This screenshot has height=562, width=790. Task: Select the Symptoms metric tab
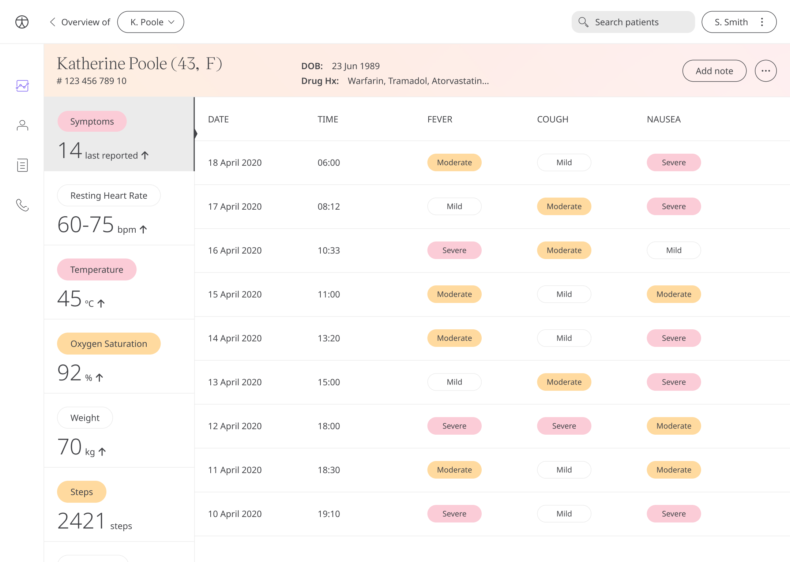92,121
